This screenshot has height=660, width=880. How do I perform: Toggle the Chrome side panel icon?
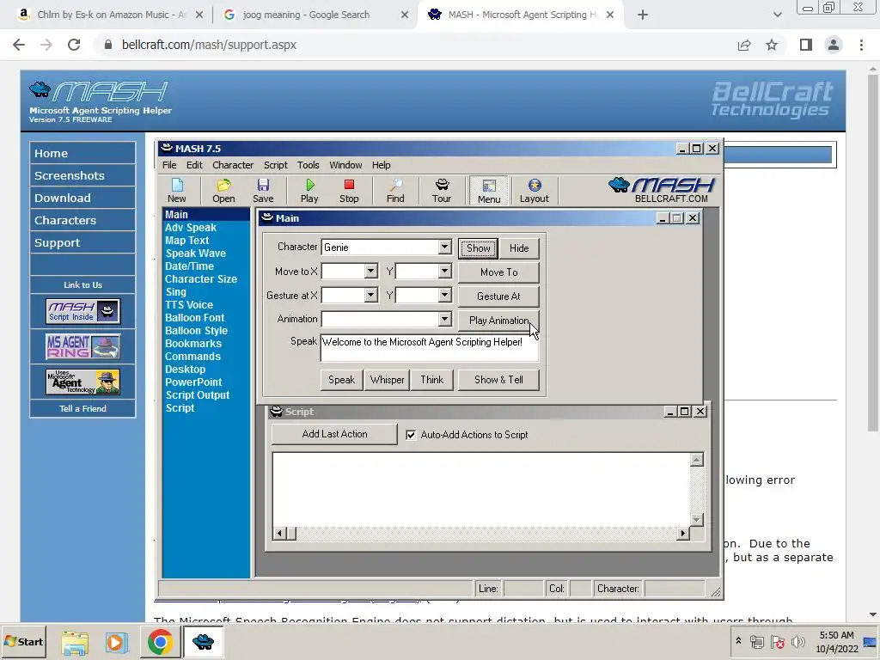806,45
